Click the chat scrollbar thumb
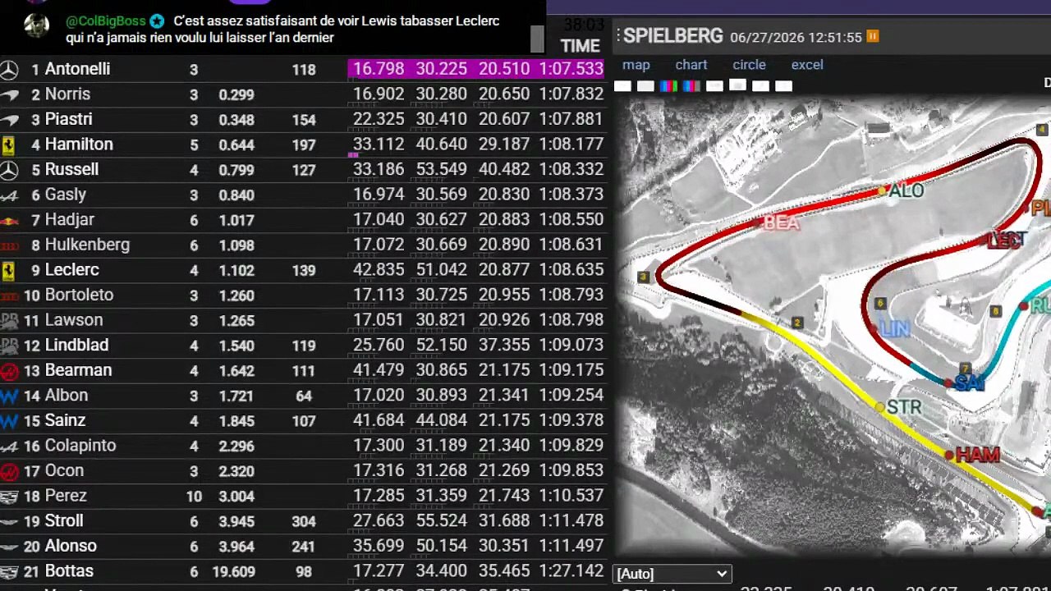 click(x=537, y=39)
